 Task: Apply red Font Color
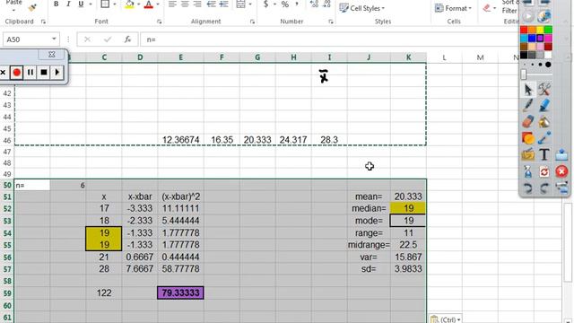(148, 4)
